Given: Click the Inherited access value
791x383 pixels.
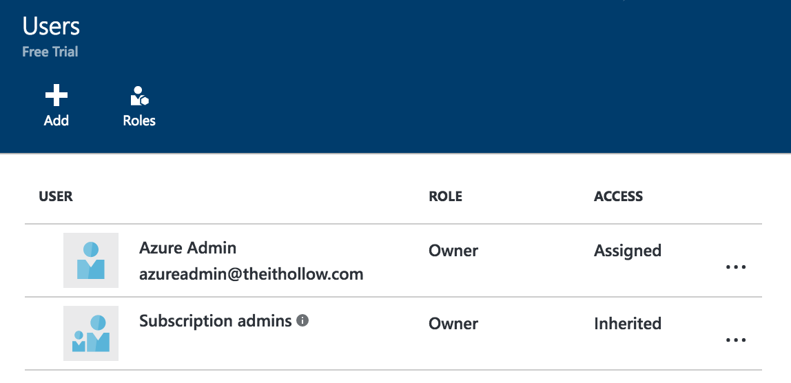Looking at the screenshot, I should click(x=627, y=324).
